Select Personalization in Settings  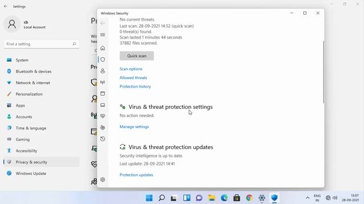42,94
